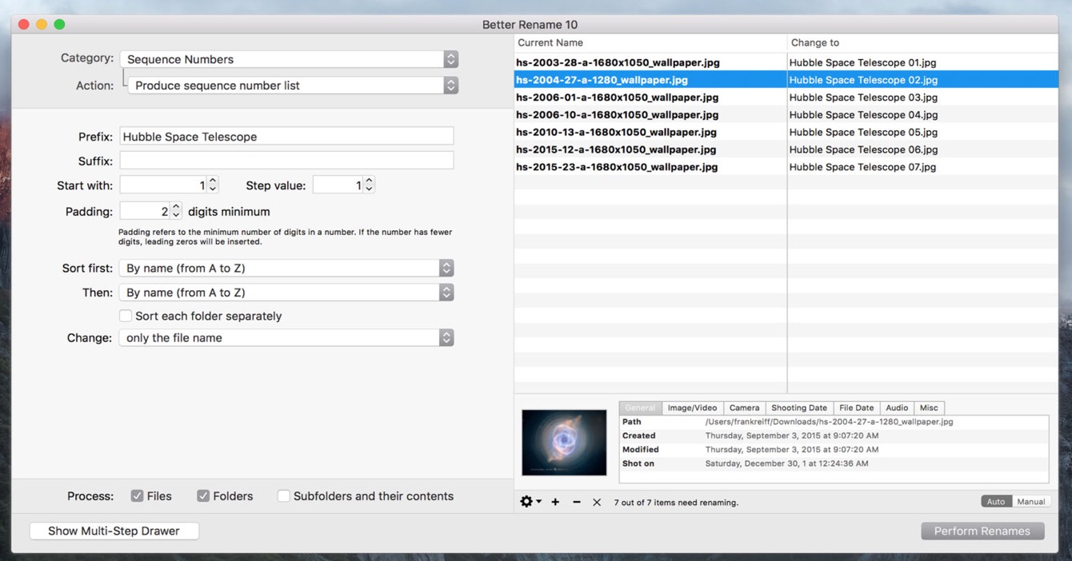Screen dimensions: 1072x561
Task: Click Perform Renames button
Action: 982,531
